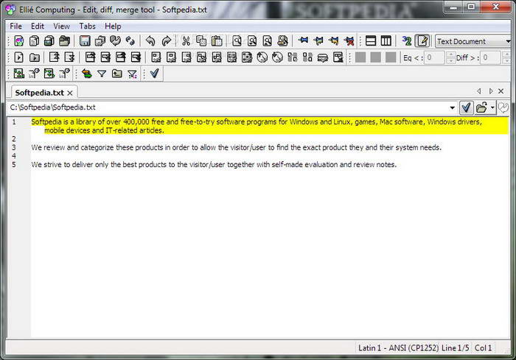Click the funnel with colored dots icon

(x=132, y=74)
